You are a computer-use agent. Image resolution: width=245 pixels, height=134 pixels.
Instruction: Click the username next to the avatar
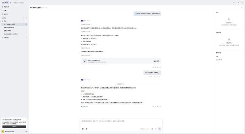pos(10,132)
